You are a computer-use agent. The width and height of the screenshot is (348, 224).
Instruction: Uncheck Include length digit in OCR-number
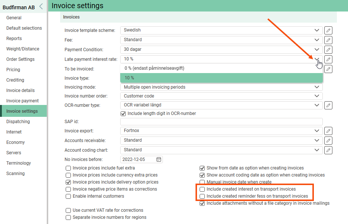pyautogui.click(x=124, y=113)
